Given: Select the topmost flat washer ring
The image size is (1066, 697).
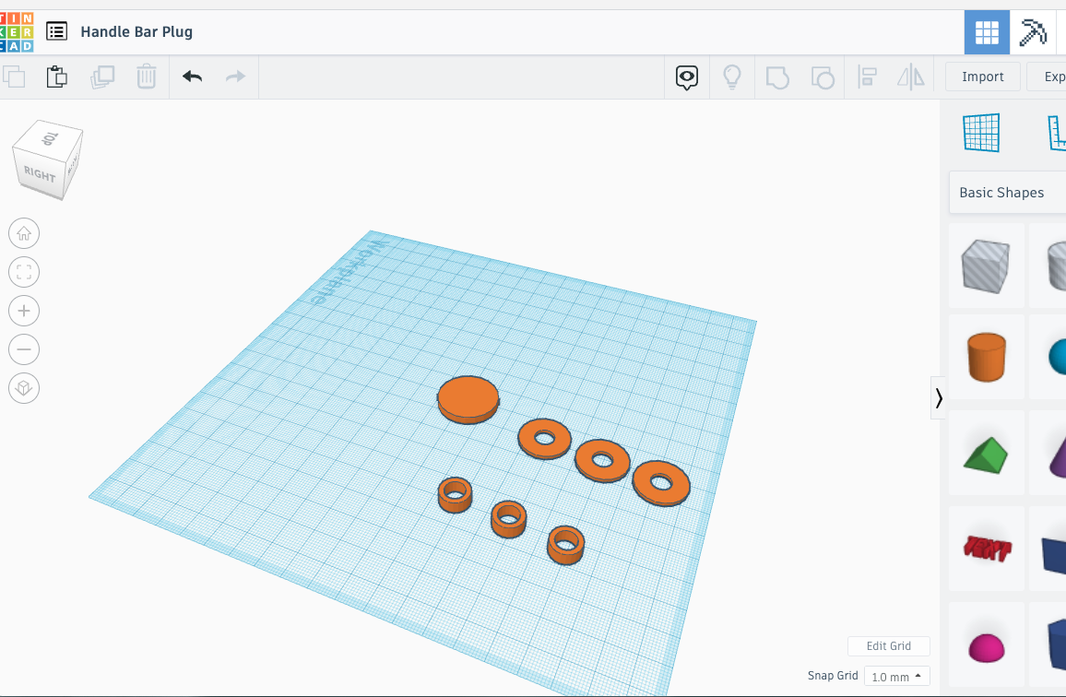Looking at the screenshot, I should [545, 439].
